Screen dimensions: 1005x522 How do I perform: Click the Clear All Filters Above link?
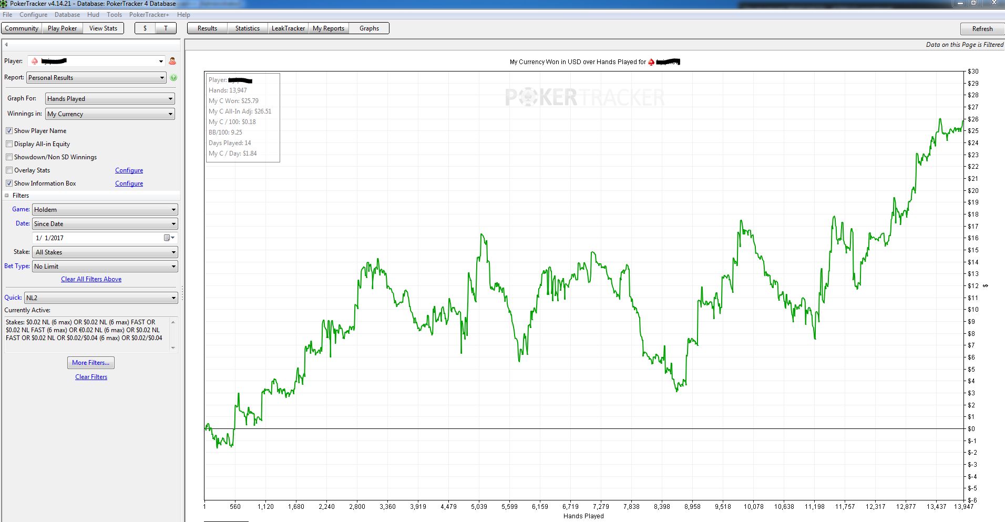click(91, 279)
